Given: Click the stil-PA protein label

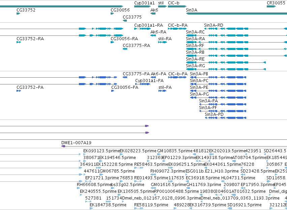Looking at the screenshot, I should pyautogui.click(x=165, y=87).
